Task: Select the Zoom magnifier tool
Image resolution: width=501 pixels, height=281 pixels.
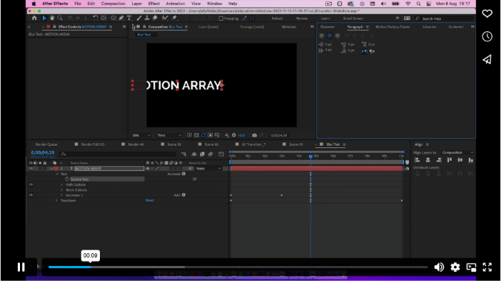Action: pos(60,18)
